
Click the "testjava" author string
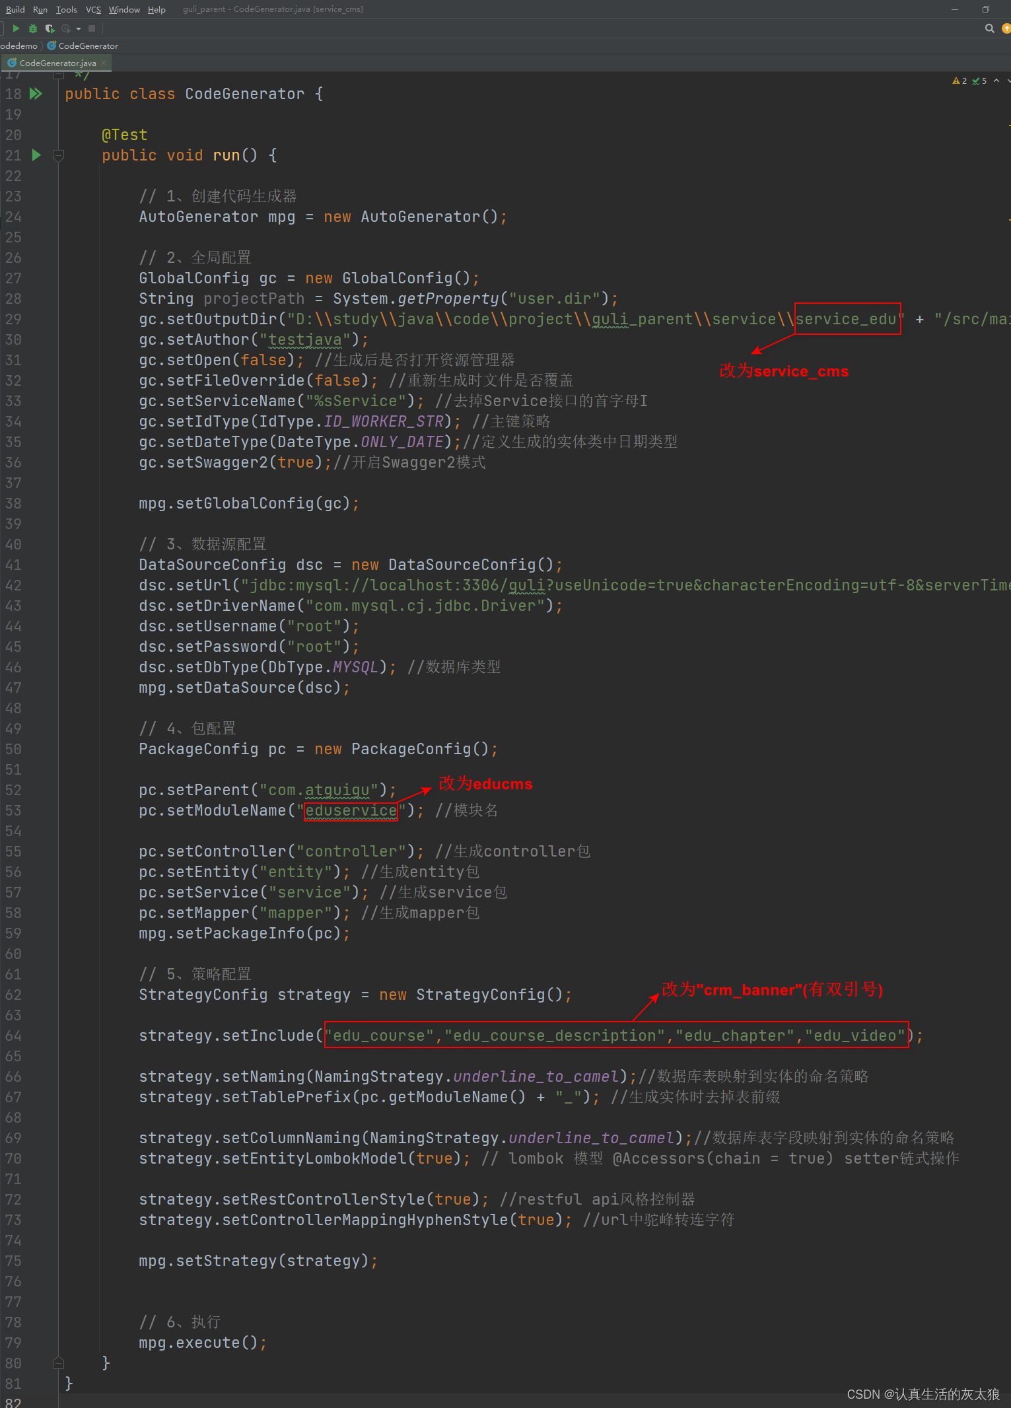(305, 339)
